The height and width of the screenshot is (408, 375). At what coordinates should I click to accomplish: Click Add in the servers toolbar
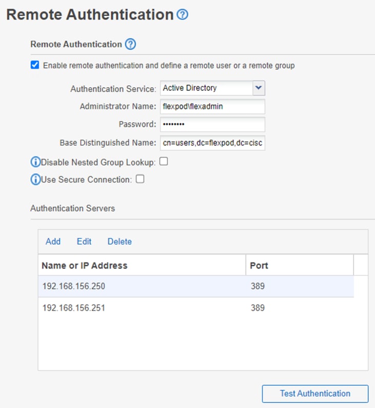coord(53,242)
